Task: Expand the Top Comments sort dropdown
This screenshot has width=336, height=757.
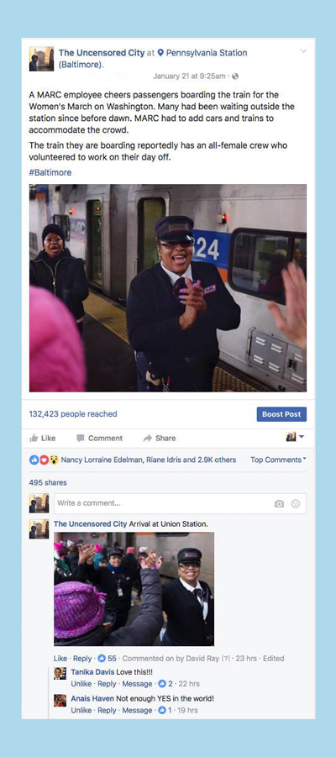Action: coord(277,460)
